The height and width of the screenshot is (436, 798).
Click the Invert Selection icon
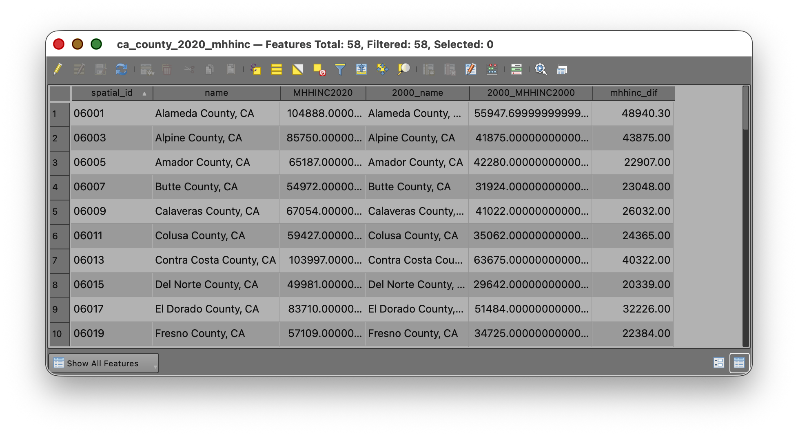coord(298,69)
